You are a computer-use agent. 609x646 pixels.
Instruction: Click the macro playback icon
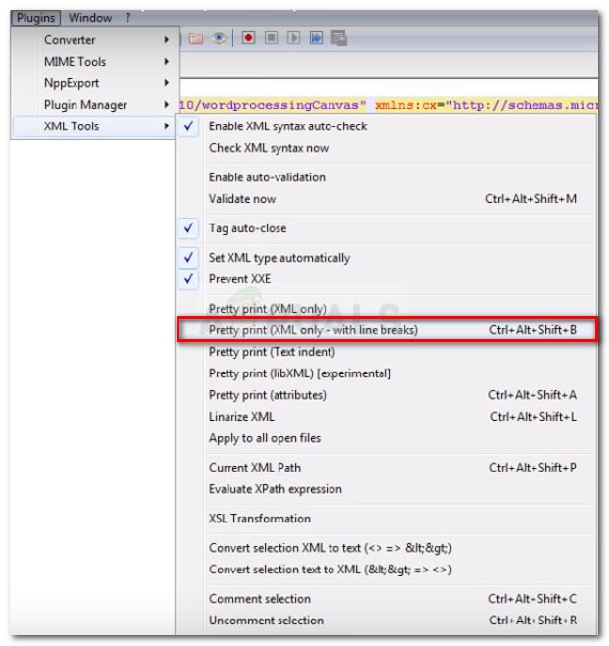(x=293, y=38)
